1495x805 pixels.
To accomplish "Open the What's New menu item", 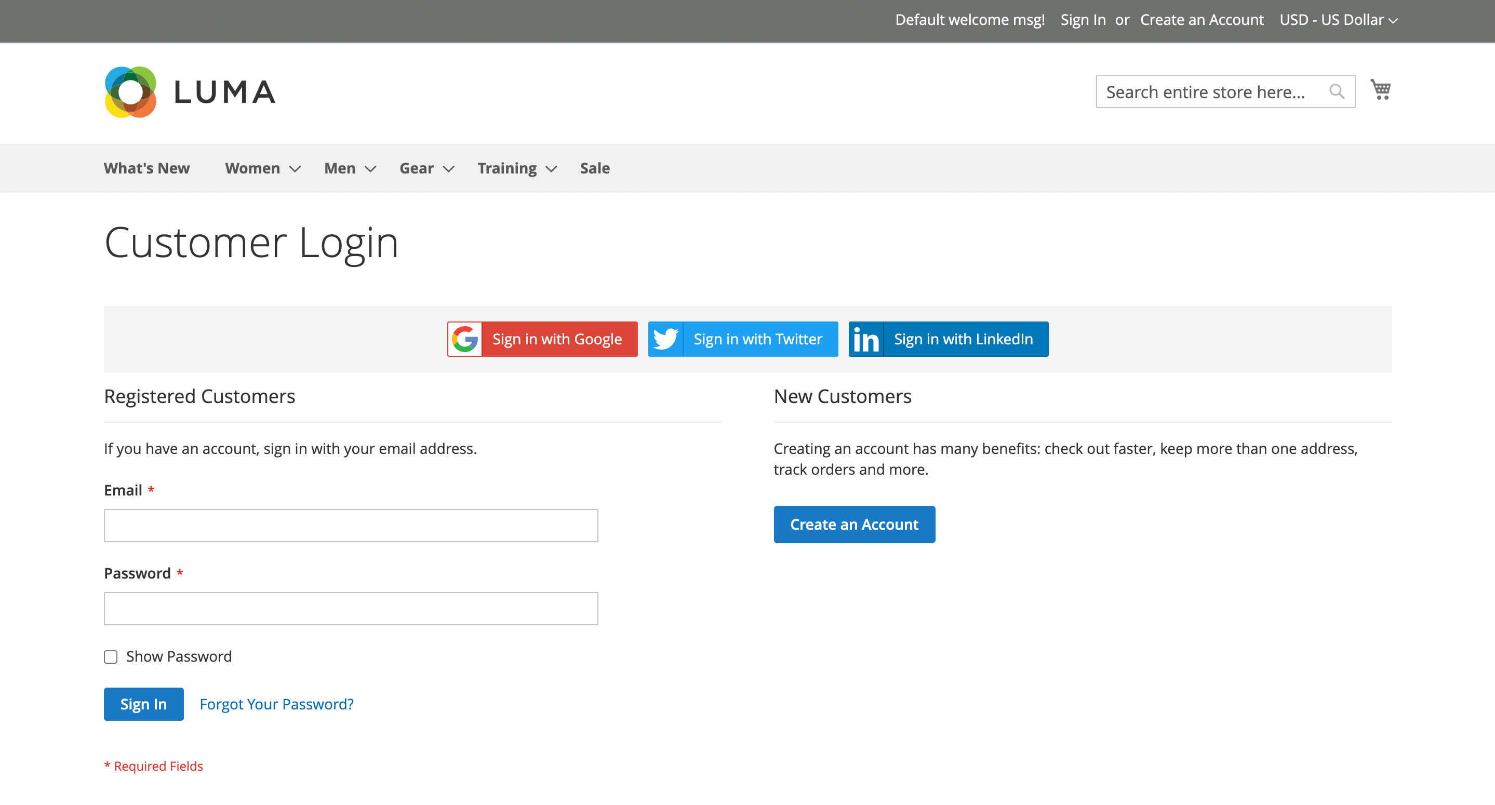I will [x=147, y=168].
